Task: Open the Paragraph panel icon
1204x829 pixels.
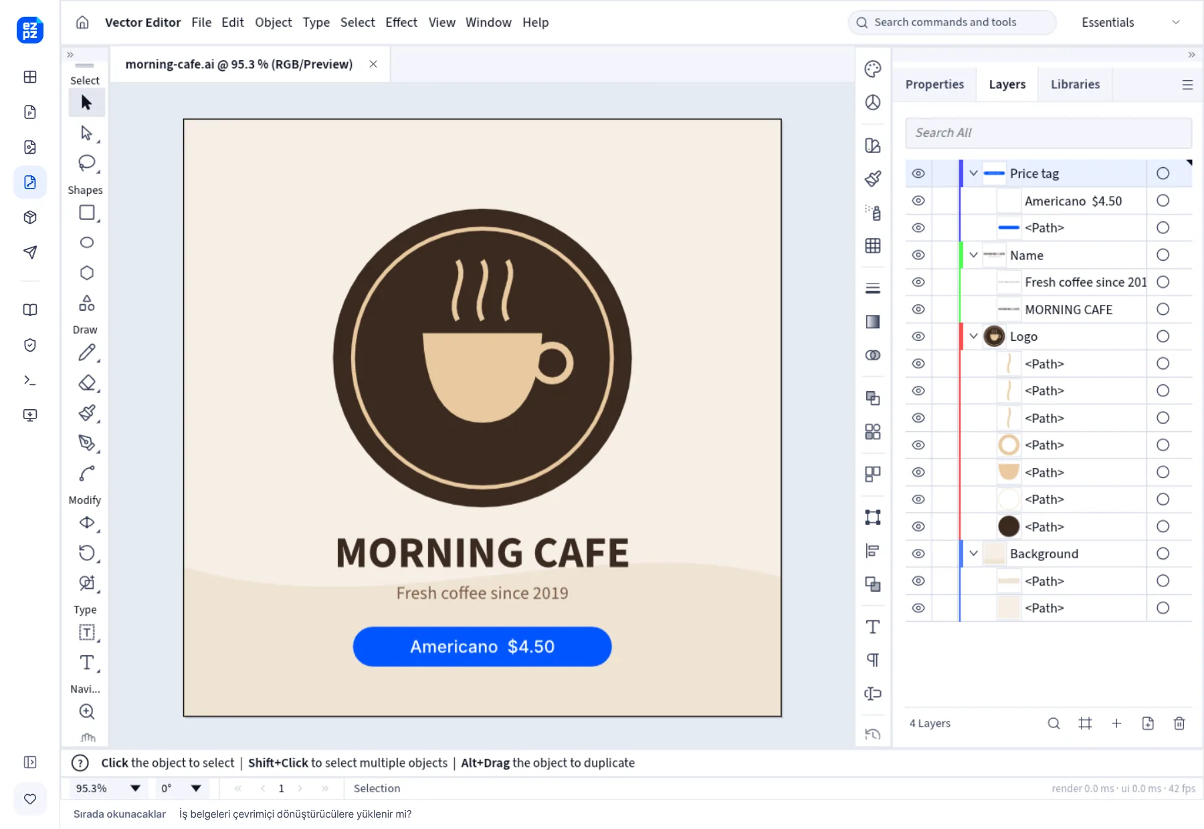Action: pyautogui.click(x=873, y=660)
